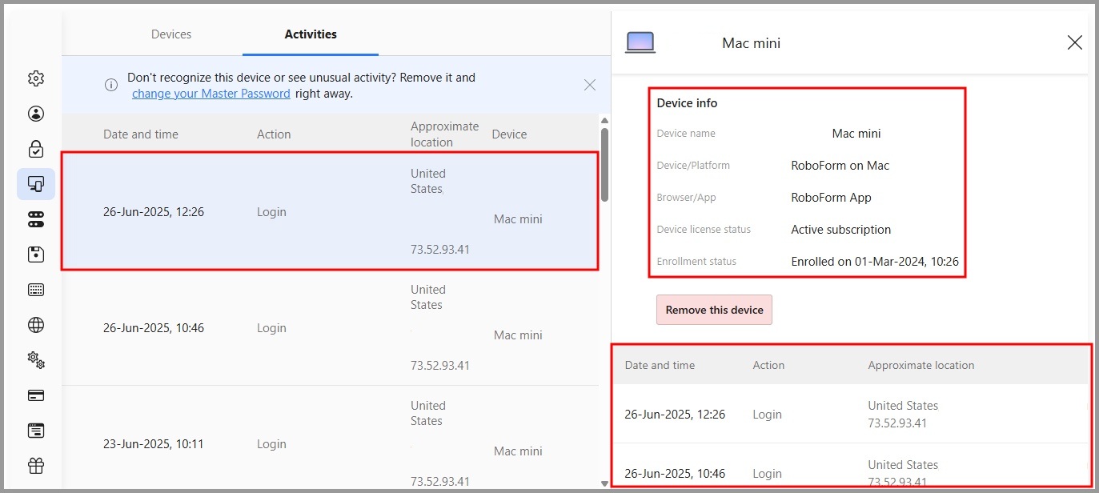Click the Device name value Mac mini
The height and width of the screenshot is (493, 1099).
click(856, 134)
